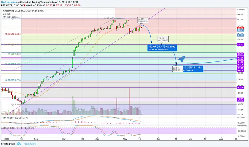The image size is (249, 147).
Task: Click the 0.786(55.55) Fibonacci level label
Action: pos(13,80)
